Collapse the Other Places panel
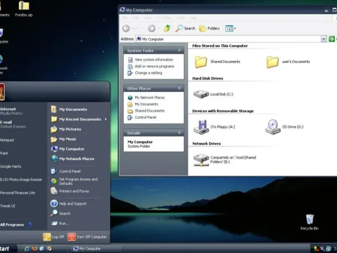337x253 pixels. [x=179, y=88]
